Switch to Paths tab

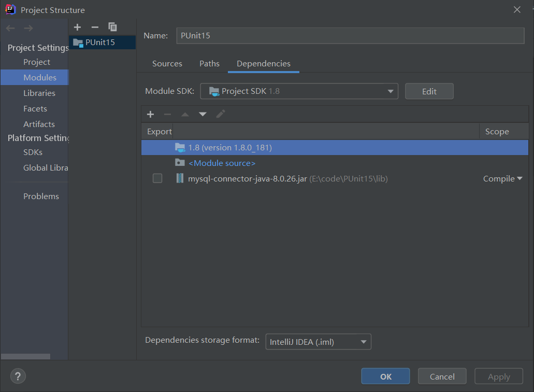click(209, 64)
